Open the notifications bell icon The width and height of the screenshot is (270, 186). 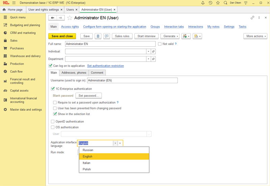[203, 3]
